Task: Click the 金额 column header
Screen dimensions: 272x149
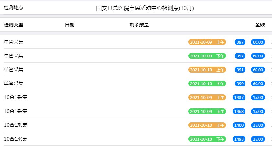Action: coord(260,25)
